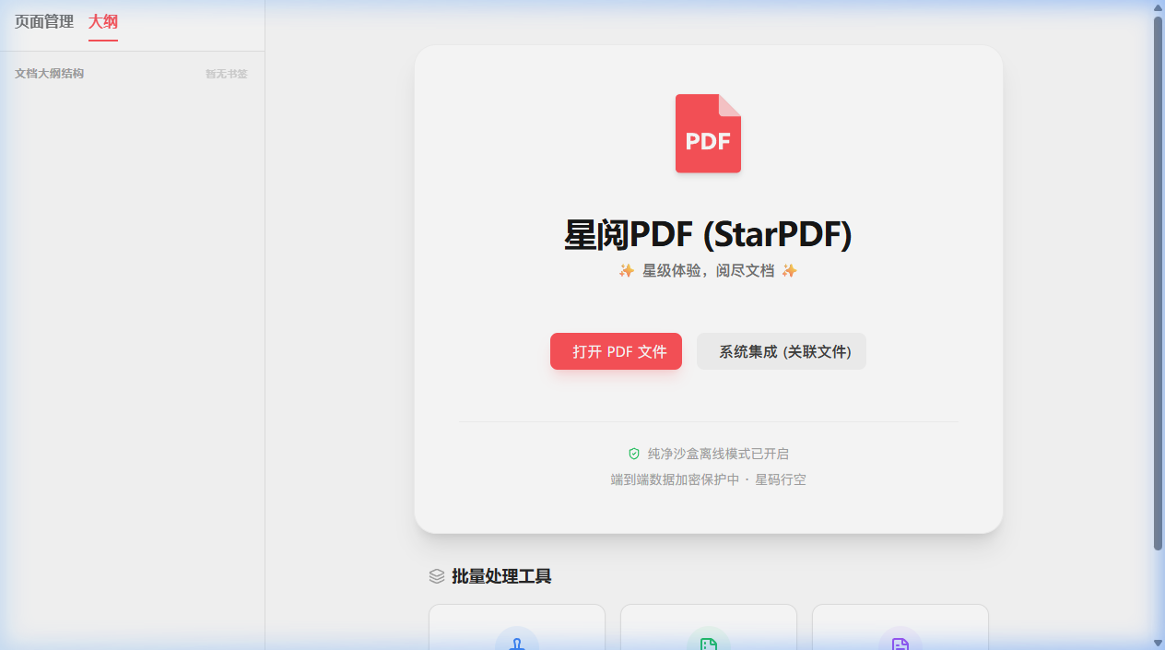The height and width of the screenshot is (650, 1165).
Task: Open the green file batch tool card
Action: [709, 628]
